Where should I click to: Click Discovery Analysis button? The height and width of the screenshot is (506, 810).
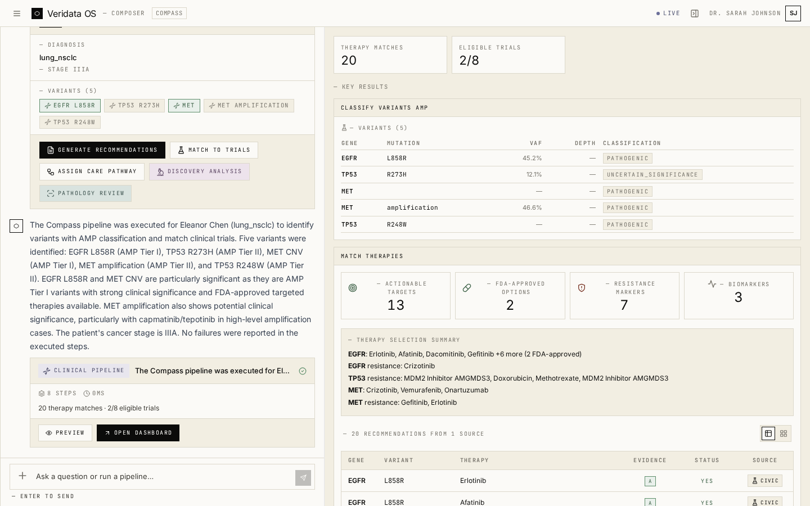[x=199, y=171]
